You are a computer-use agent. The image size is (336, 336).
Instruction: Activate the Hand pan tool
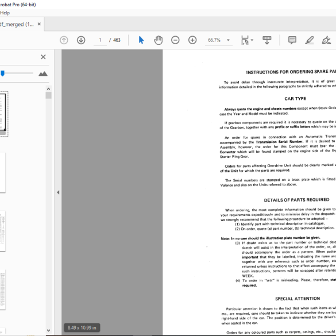pos(158,40)
